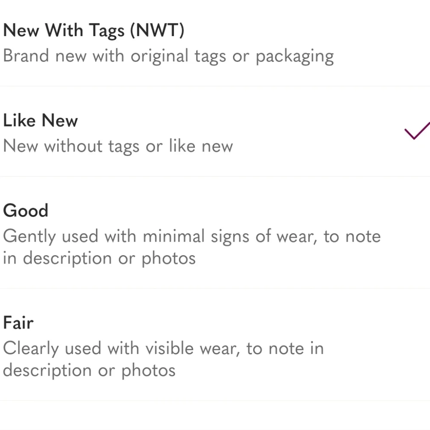
Task: Select the Good condition option
Action: (x=215, y=232)
